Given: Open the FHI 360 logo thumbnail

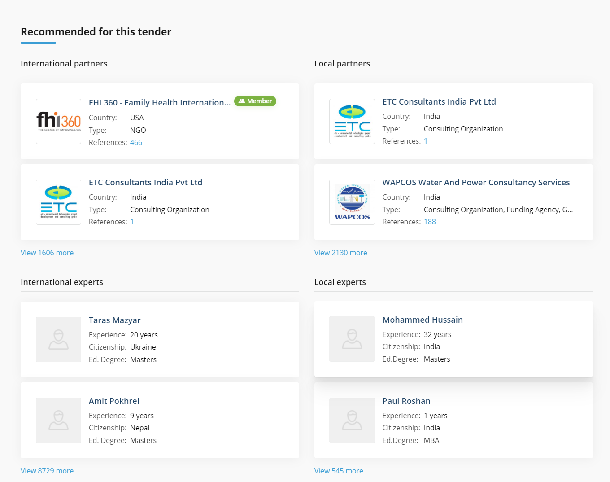Looking at the screenshot, I should tap(58, 121).
